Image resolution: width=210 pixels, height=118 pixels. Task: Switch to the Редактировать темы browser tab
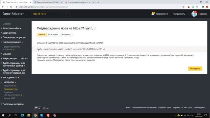point(48,2)
